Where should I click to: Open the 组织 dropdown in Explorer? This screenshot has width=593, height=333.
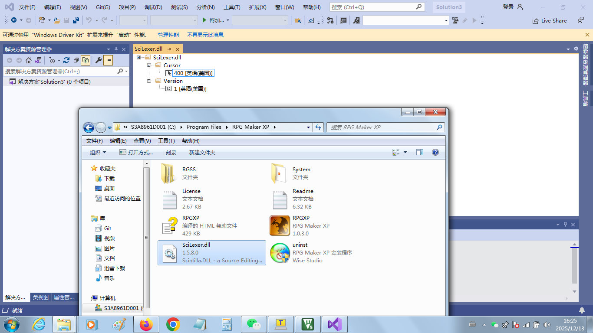point(98,152)
